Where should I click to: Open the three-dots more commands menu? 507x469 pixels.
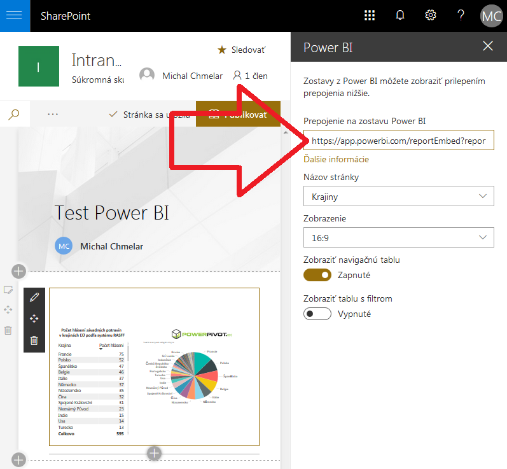click(x=52, y=114)
